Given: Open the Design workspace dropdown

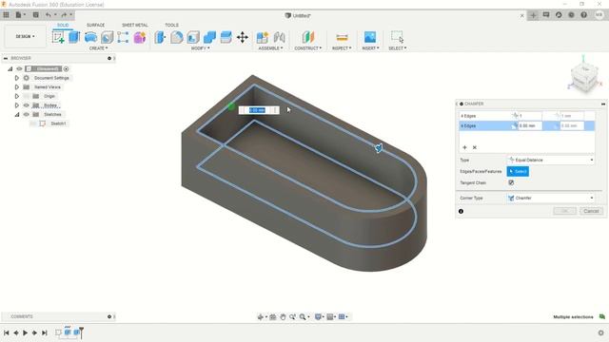Looking at the screenshot, I should (x=26, y=36).
